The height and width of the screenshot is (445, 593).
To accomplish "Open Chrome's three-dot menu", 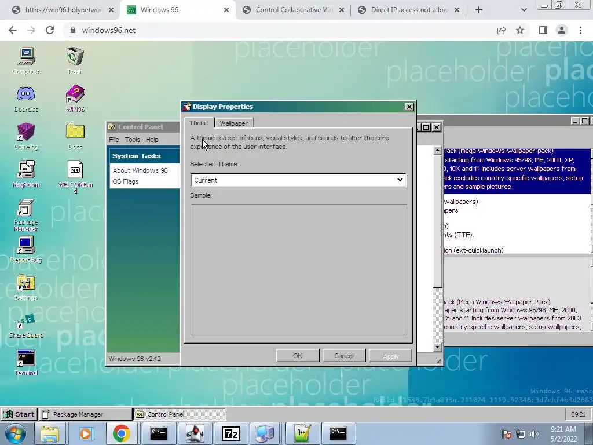I will tap(580, 30).
